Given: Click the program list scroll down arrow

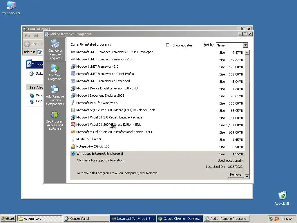Looking at the screenshot, I should click(x=247, y=177).
